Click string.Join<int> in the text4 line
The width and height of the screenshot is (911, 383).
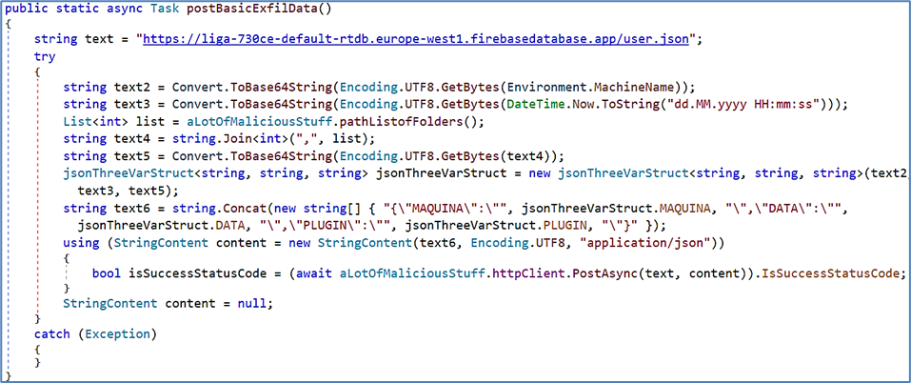click(222, 137)
